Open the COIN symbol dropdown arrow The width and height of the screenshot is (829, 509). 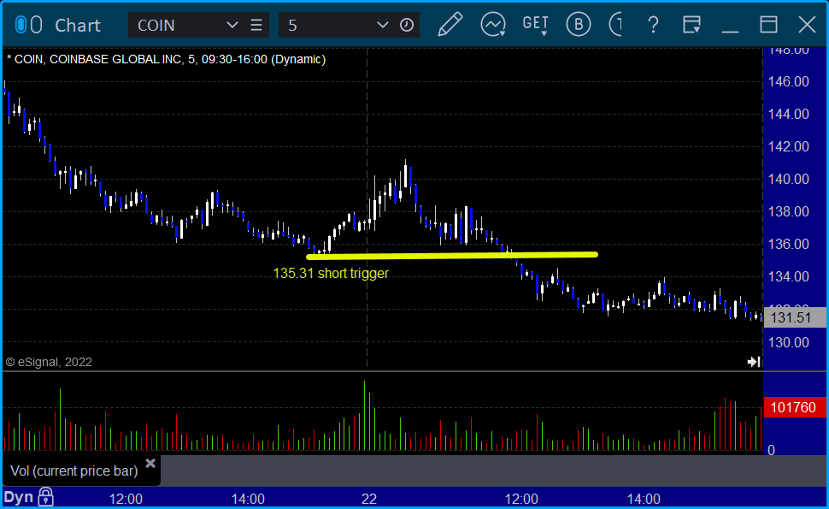232,25
